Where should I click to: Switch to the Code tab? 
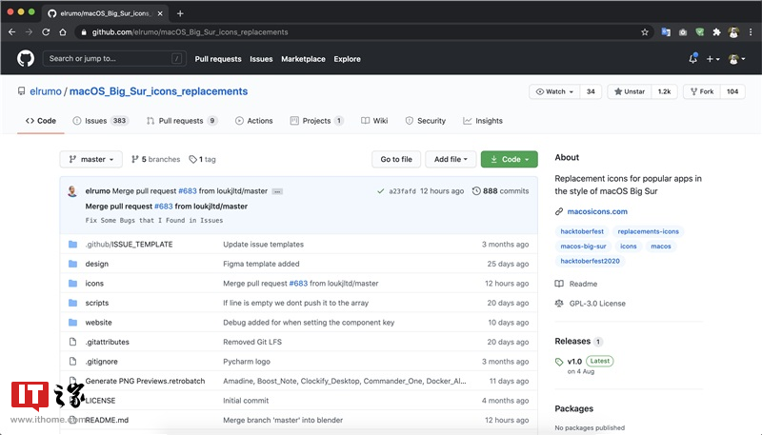click(x=41, y=121)
